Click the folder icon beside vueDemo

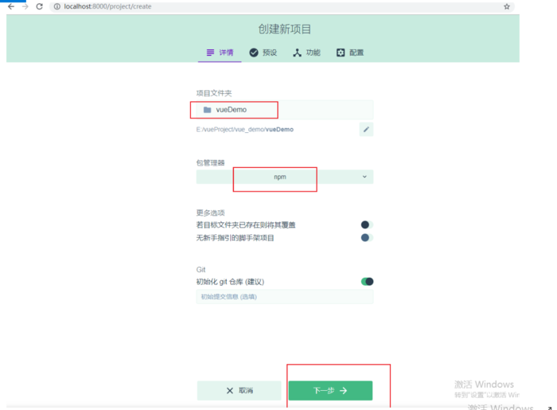(208, 110)
